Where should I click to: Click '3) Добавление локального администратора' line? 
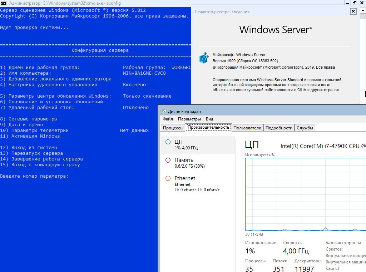click(x=56, y=79)
